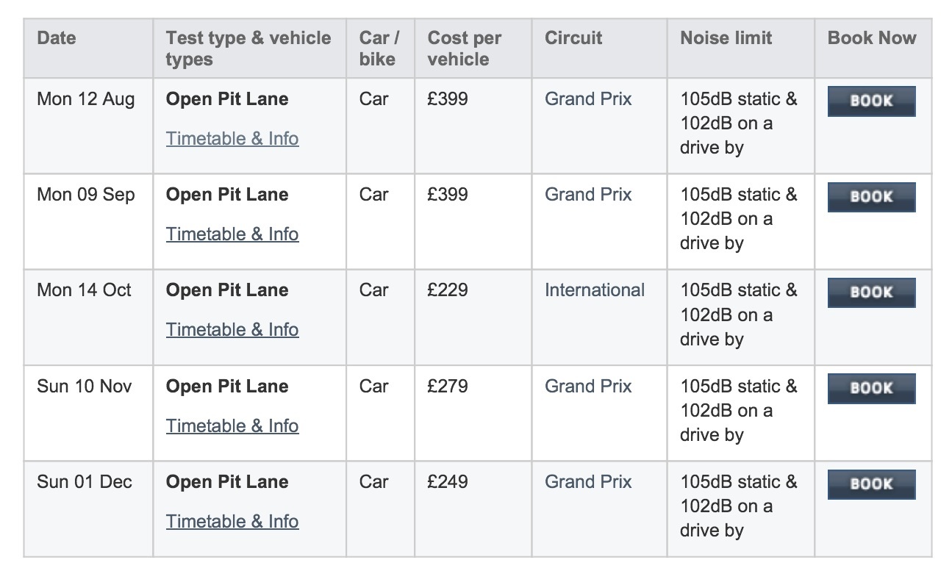Book the Sun 01 Dec session
Image resolution: width=952 pixels, height=571 pixels.
click(x=871, y=484)
